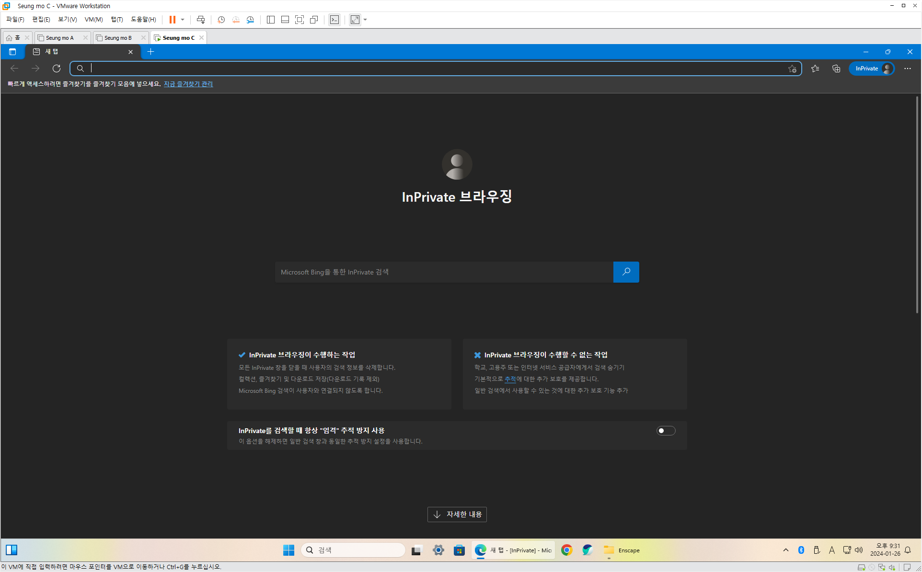
Task: Toggle the strict tracking prevention switch
Action: point(666,431)
